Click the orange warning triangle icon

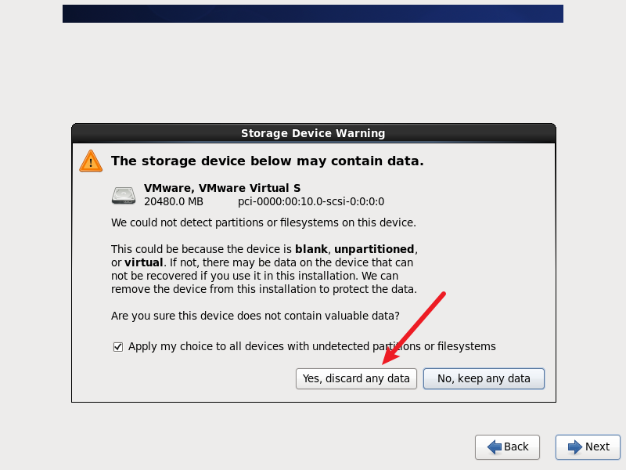91,161
